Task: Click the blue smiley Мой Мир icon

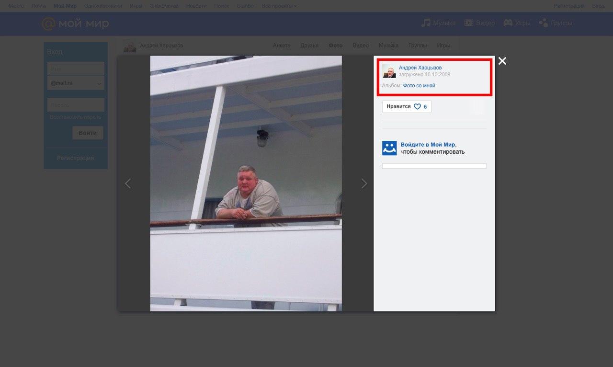Action: pos(389,148)
